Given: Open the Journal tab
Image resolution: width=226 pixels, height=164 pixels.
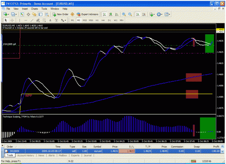Looking at the screenshot, I should coord(88,155).
